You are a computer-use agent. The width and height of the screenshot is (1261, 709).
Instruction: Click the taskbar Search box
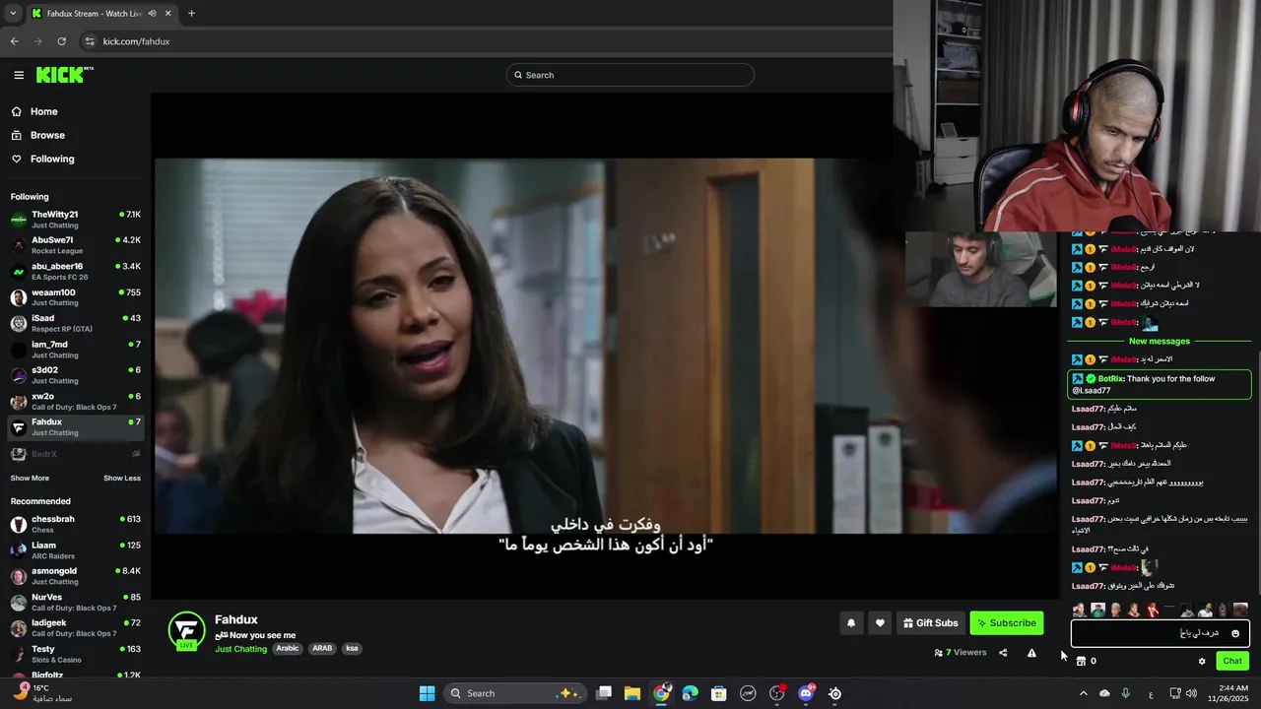pyautogui.click(x=515, y=693)
